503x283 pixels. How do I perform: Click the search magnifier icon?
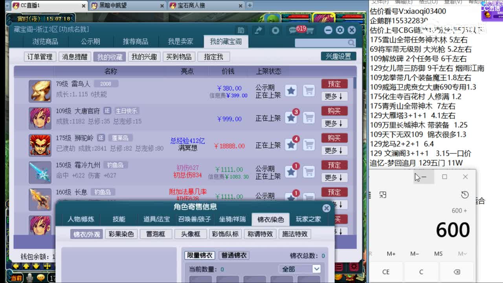(x=351, y=42)
